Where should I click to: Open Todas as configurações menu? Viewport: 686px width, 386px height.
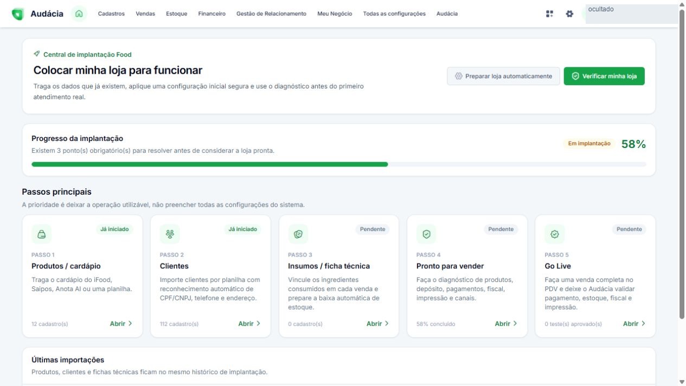click(394, 14)
